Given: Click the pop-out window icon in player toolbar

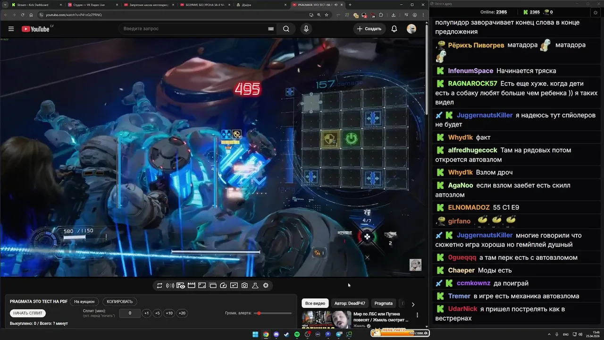Looking at the screenshot, I should pos(213,285).
